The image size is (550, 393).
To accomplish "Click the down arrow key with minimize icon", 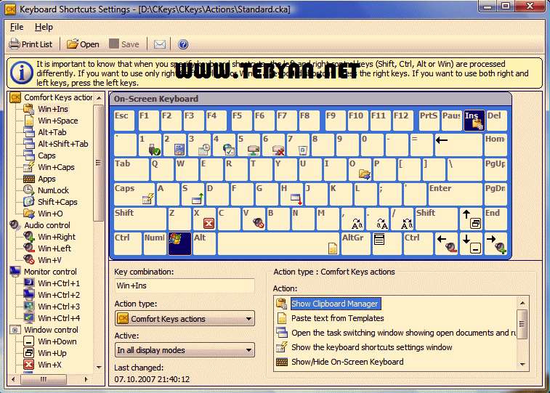I will point(471,243).
